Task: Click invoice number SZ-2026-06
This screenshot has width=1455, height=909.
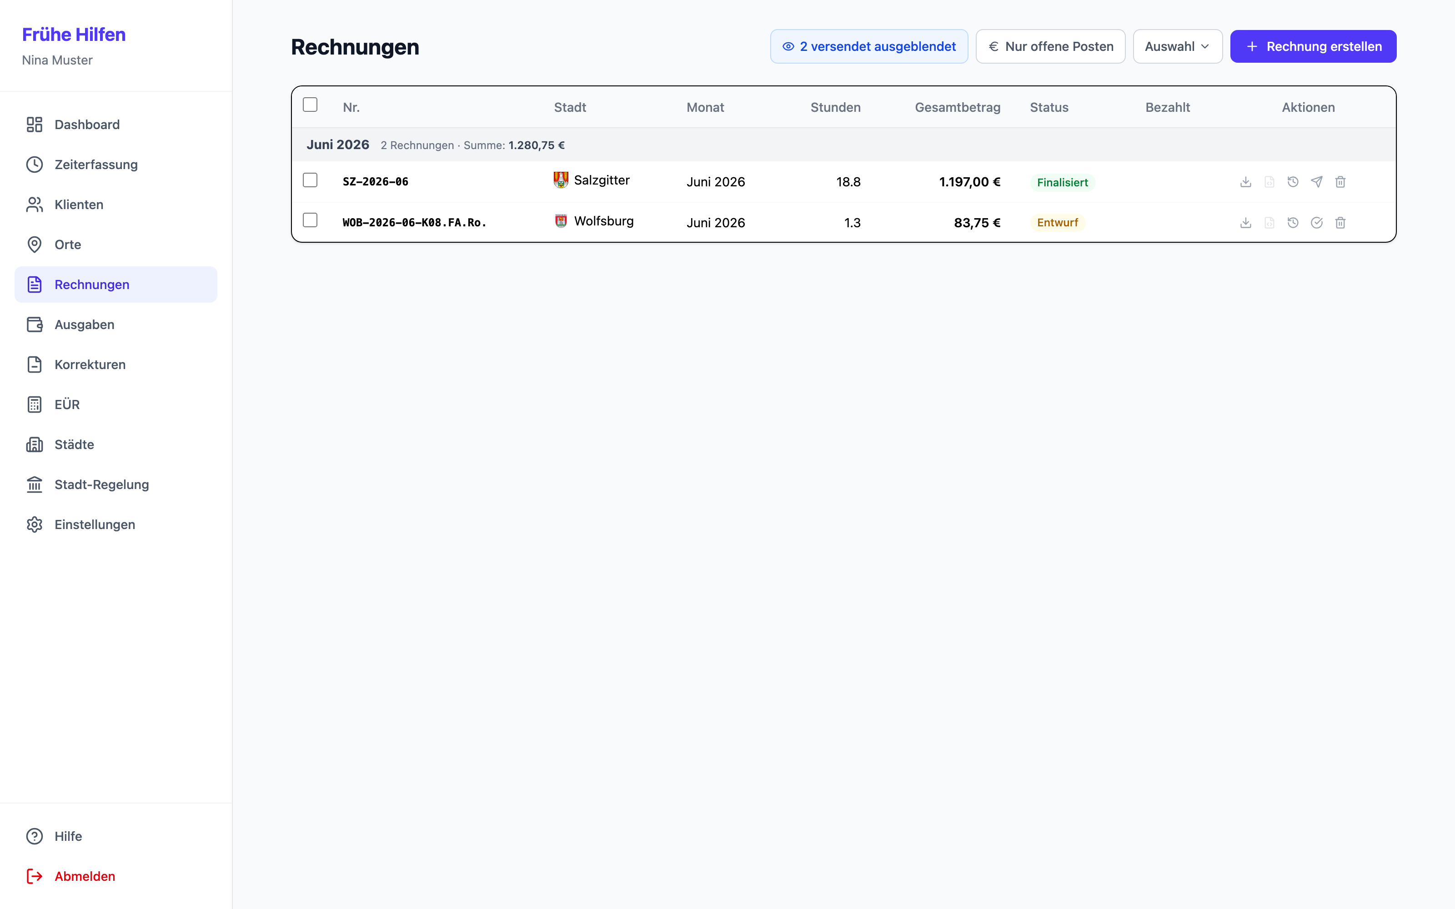Action: 375,181
